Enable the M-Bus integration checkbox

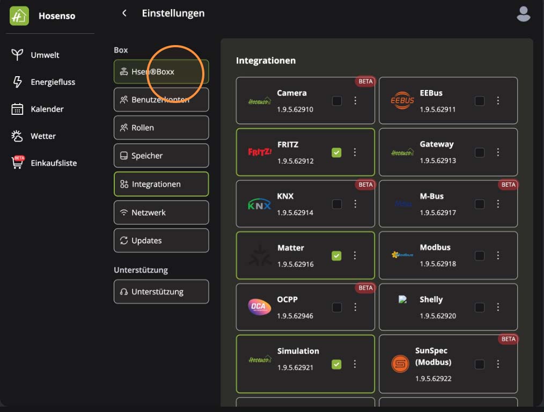(x=480, y=204)
